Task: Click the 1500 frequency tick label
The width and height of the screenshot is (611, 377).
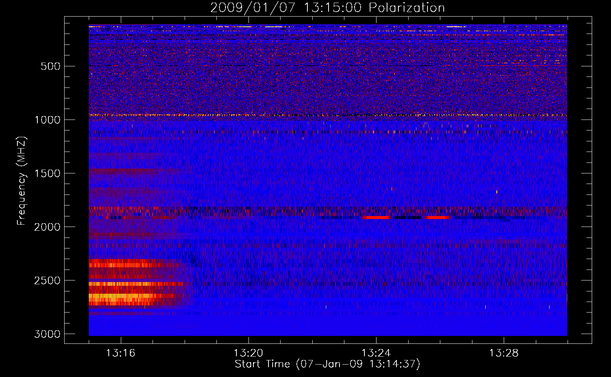Action: click(47, 173)
